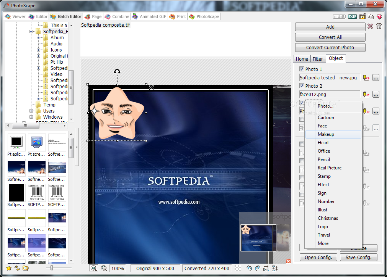Click the flip horizontal icon in status bar
This screenshot has height=277, width=387.
[266, 268]
